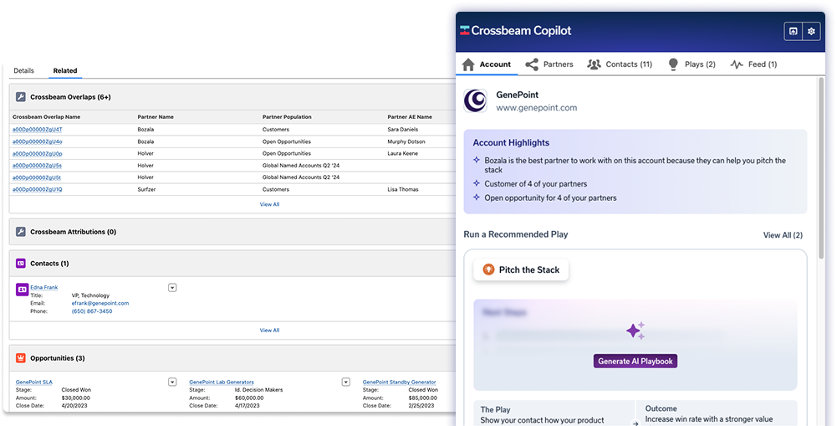Click Crossbeam Attributions (0) section header
The image size is (837, 426).
[73, 232]
